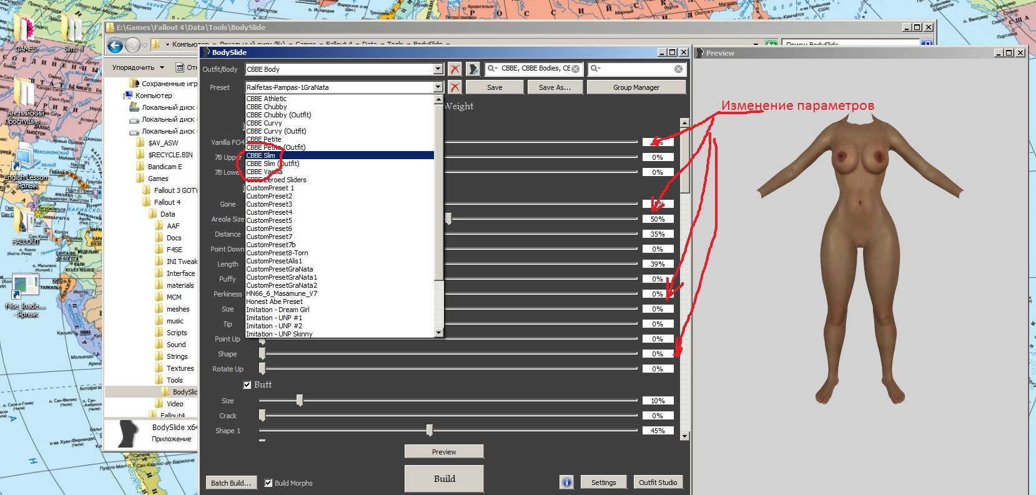Viewport: 1036px width, 495px height.
Task: Open the Group Manager
Action: pos(636,87)
